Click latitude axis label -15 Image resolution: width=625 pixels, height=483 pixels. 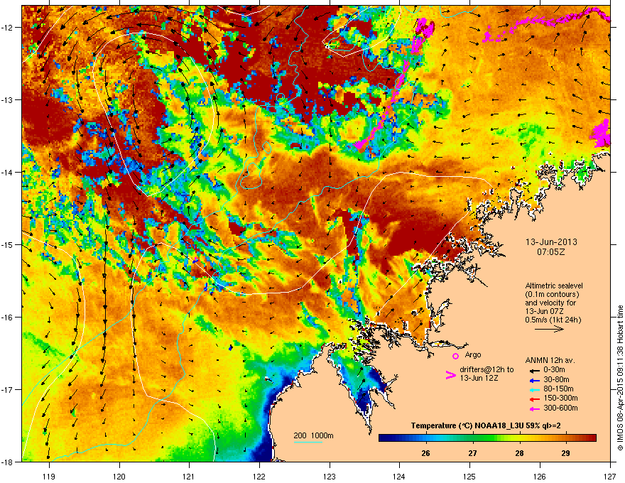8,244
